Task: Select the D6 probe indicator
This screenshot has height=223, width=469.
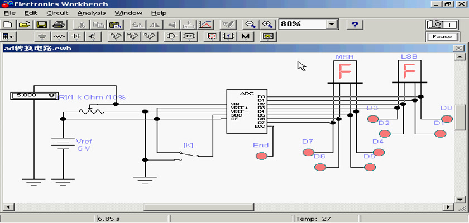Action: pyautogui.click(x=320, y=167)
